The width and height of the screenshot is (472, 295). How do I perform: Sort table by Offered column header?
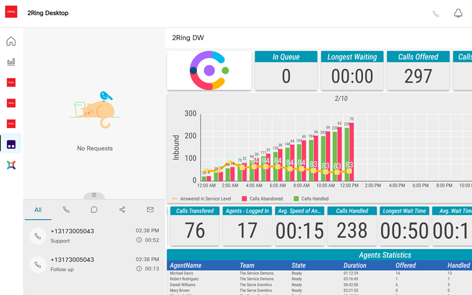pyautogui.click(x=405, y=265)
